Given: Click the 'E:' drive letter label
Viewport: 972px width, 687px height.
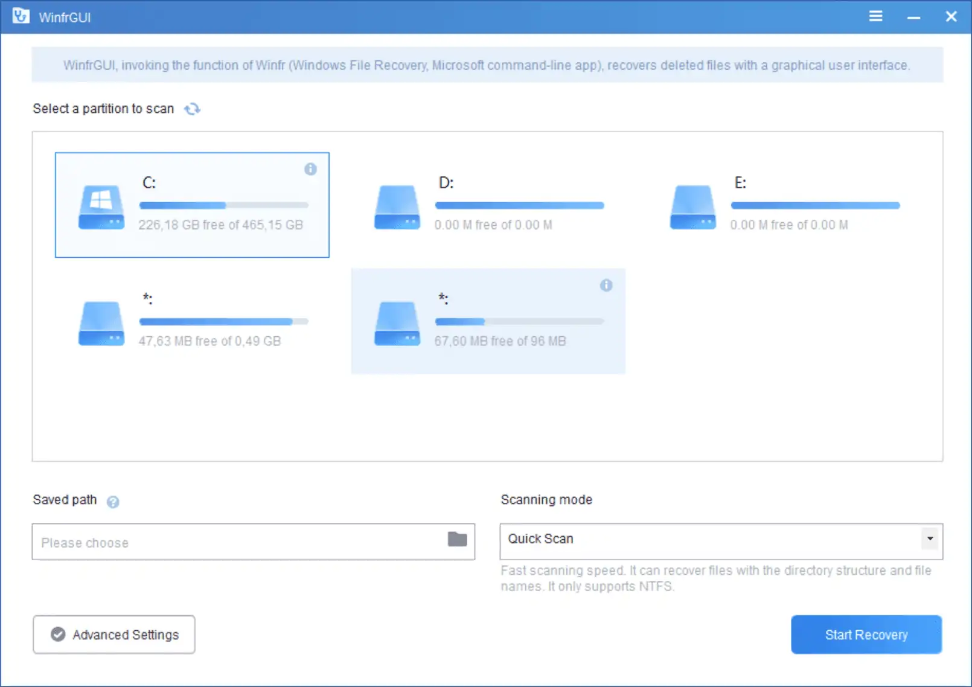Looking at the screenshot, I should (741, 182).
